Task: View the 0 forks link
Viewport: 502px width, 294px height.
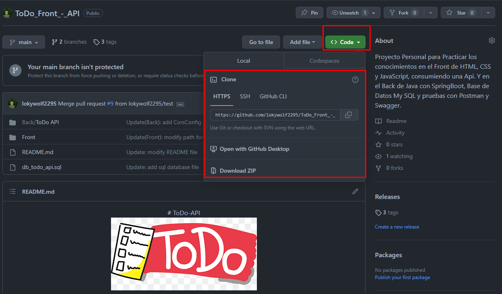Action: pyautogui.click(x=389, y=168)
